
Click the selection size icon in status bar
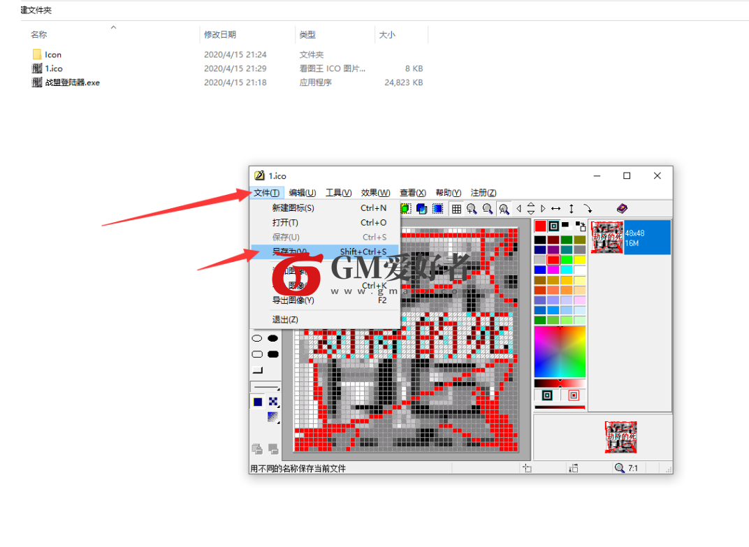point(574,468)
